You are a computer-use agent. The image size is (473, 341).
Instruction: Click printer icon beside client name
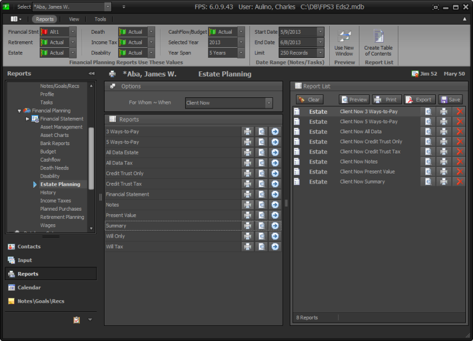(112, 74)
